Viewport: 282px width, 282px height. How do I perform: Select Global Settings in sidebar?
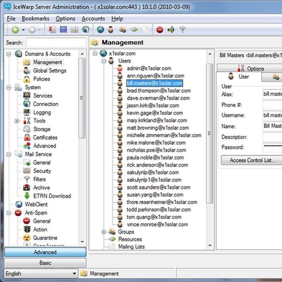coord(50,70)
